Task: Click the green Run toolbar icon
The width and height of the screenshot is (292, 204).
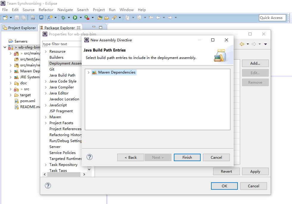Action: point(75,18)
